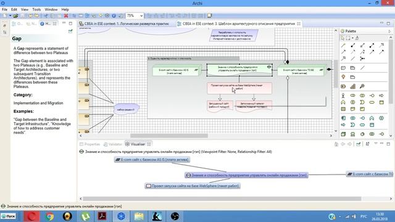Screen dimensions: 395x222
Task: Open model with the green folder icon
Action: click(x=15, y=15)
